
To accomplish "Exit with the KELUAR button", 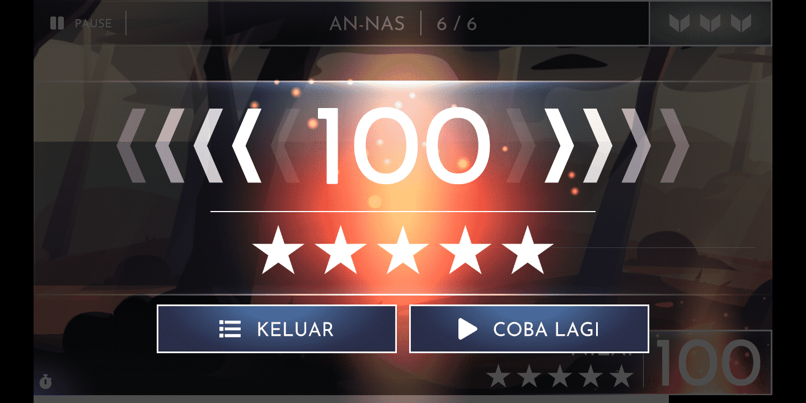I will pos(277,329).
